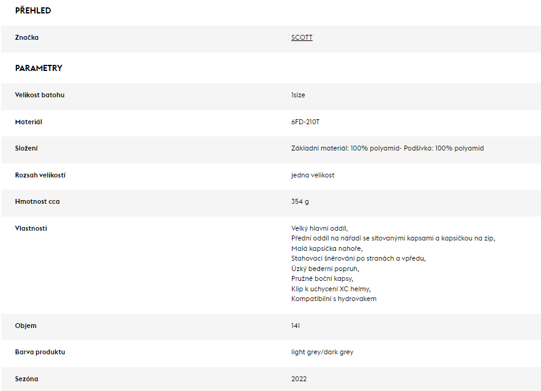Select the 14l volume value
Image resolution: width=541 pixels, height=391 pixels.
pos(296,326)
